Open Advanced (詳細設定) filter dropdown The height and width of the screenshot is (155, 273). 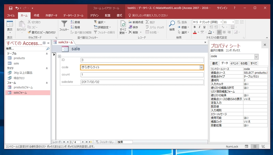point(102,27)
